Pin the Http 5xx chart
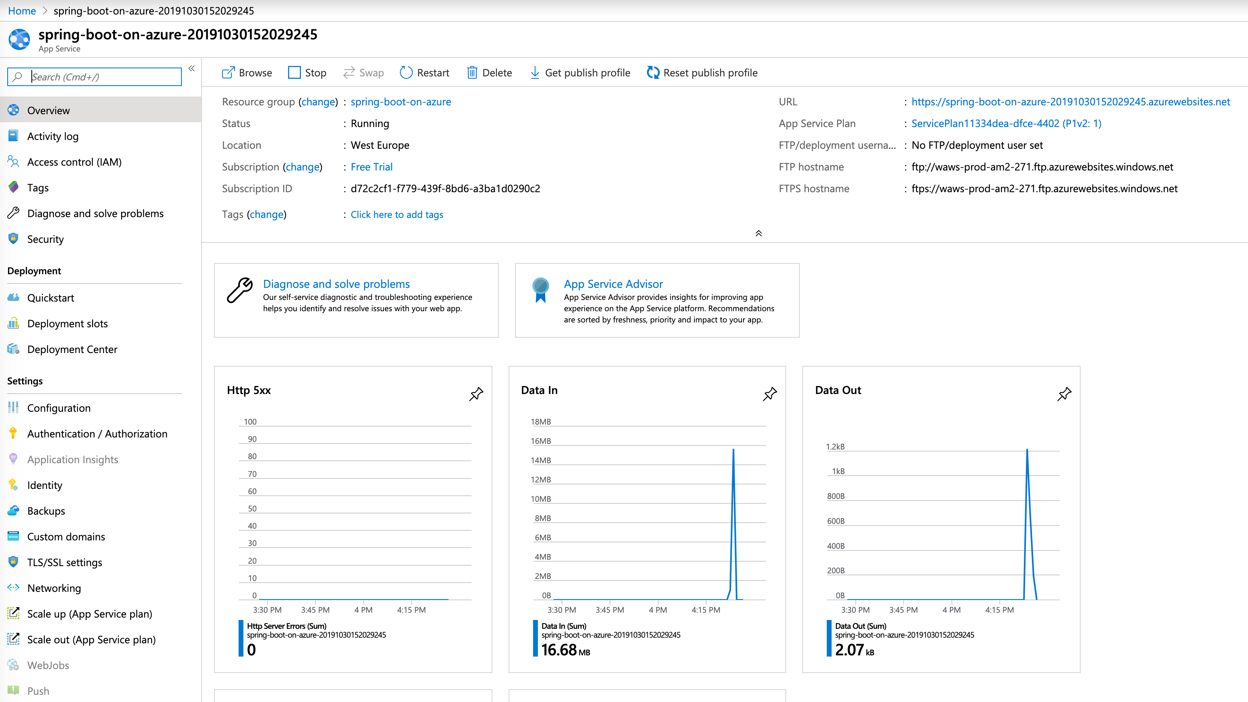 (476, 394)
